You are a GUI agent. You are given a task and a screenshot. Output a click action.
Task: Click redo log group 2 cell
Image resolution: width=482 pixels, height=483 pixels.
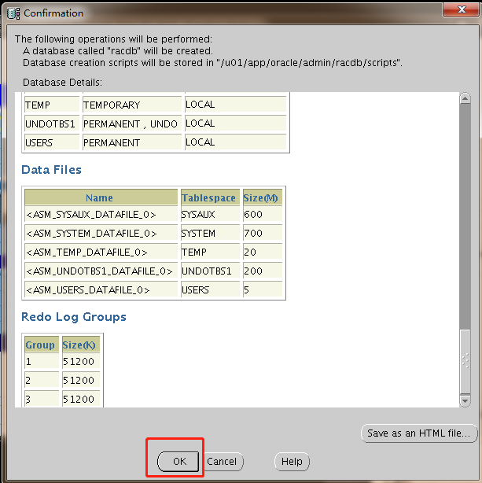(42, 380)
